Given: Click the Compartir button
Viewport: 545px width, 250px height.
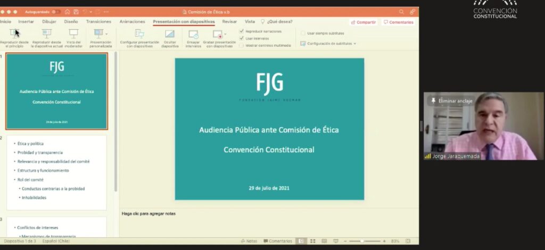Looking at the screenshot, I should [363, 22].
